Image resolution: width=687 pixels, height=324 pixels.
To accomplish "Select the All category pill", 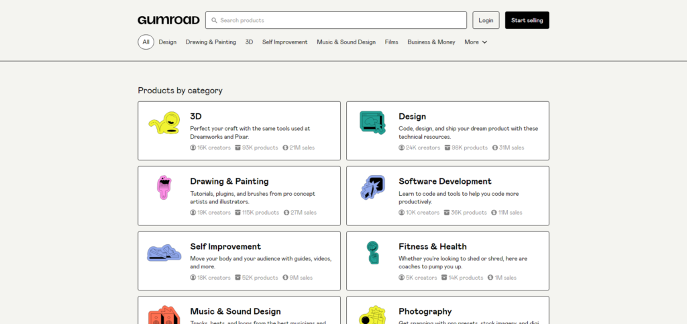I will click(x=146, y=42).
